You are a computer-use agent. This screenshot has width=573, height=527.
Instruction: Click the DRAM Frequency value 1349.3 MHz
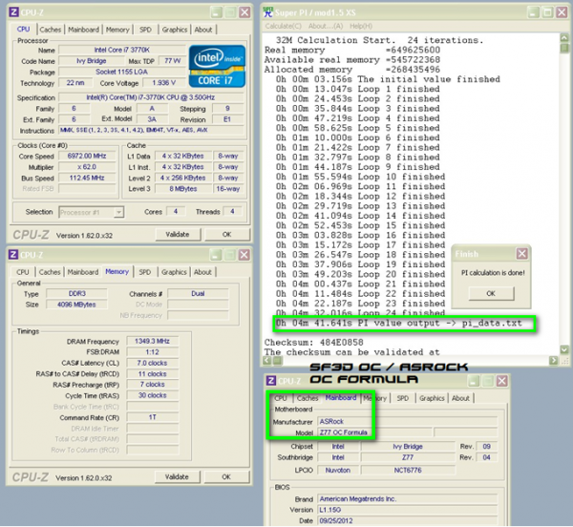click(x=153, y=341)
